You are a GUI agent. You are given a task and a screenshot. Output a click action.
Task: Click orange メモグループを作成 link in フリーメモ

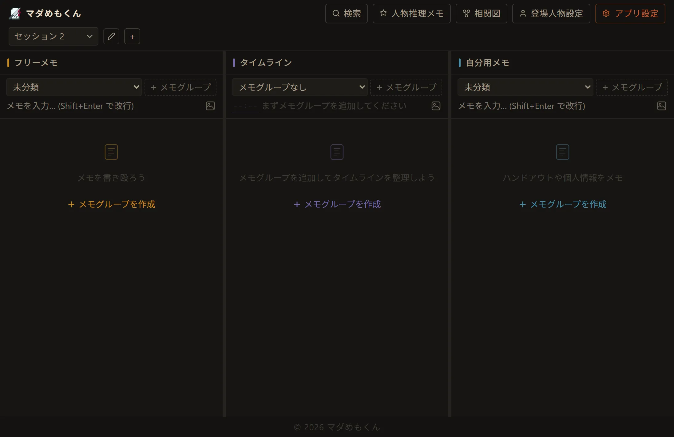tap(112, 204)
